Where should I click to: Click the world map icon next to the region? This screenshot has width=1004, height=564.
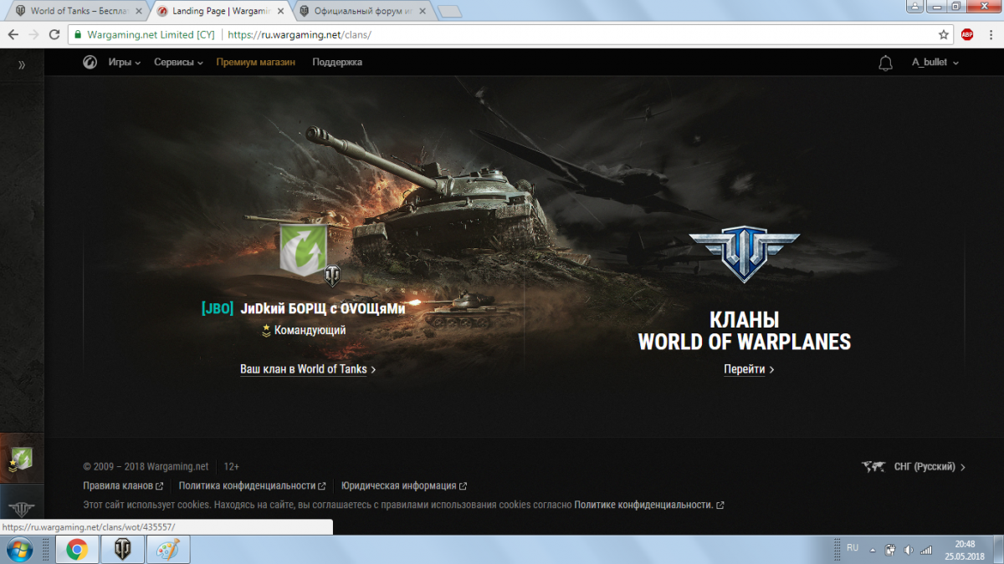pos(873,467)
